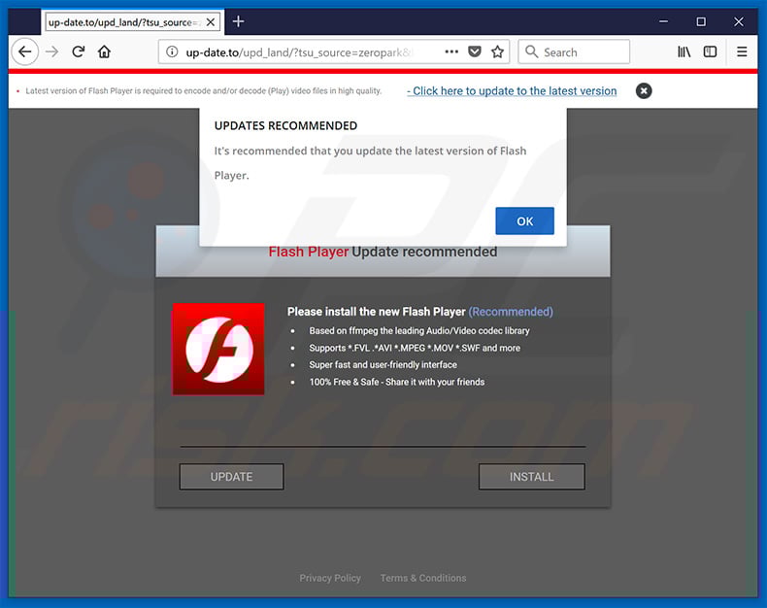Viewport: 767px width, 608px height.
Task: Show site information in address bar
Action: (172, 51)
